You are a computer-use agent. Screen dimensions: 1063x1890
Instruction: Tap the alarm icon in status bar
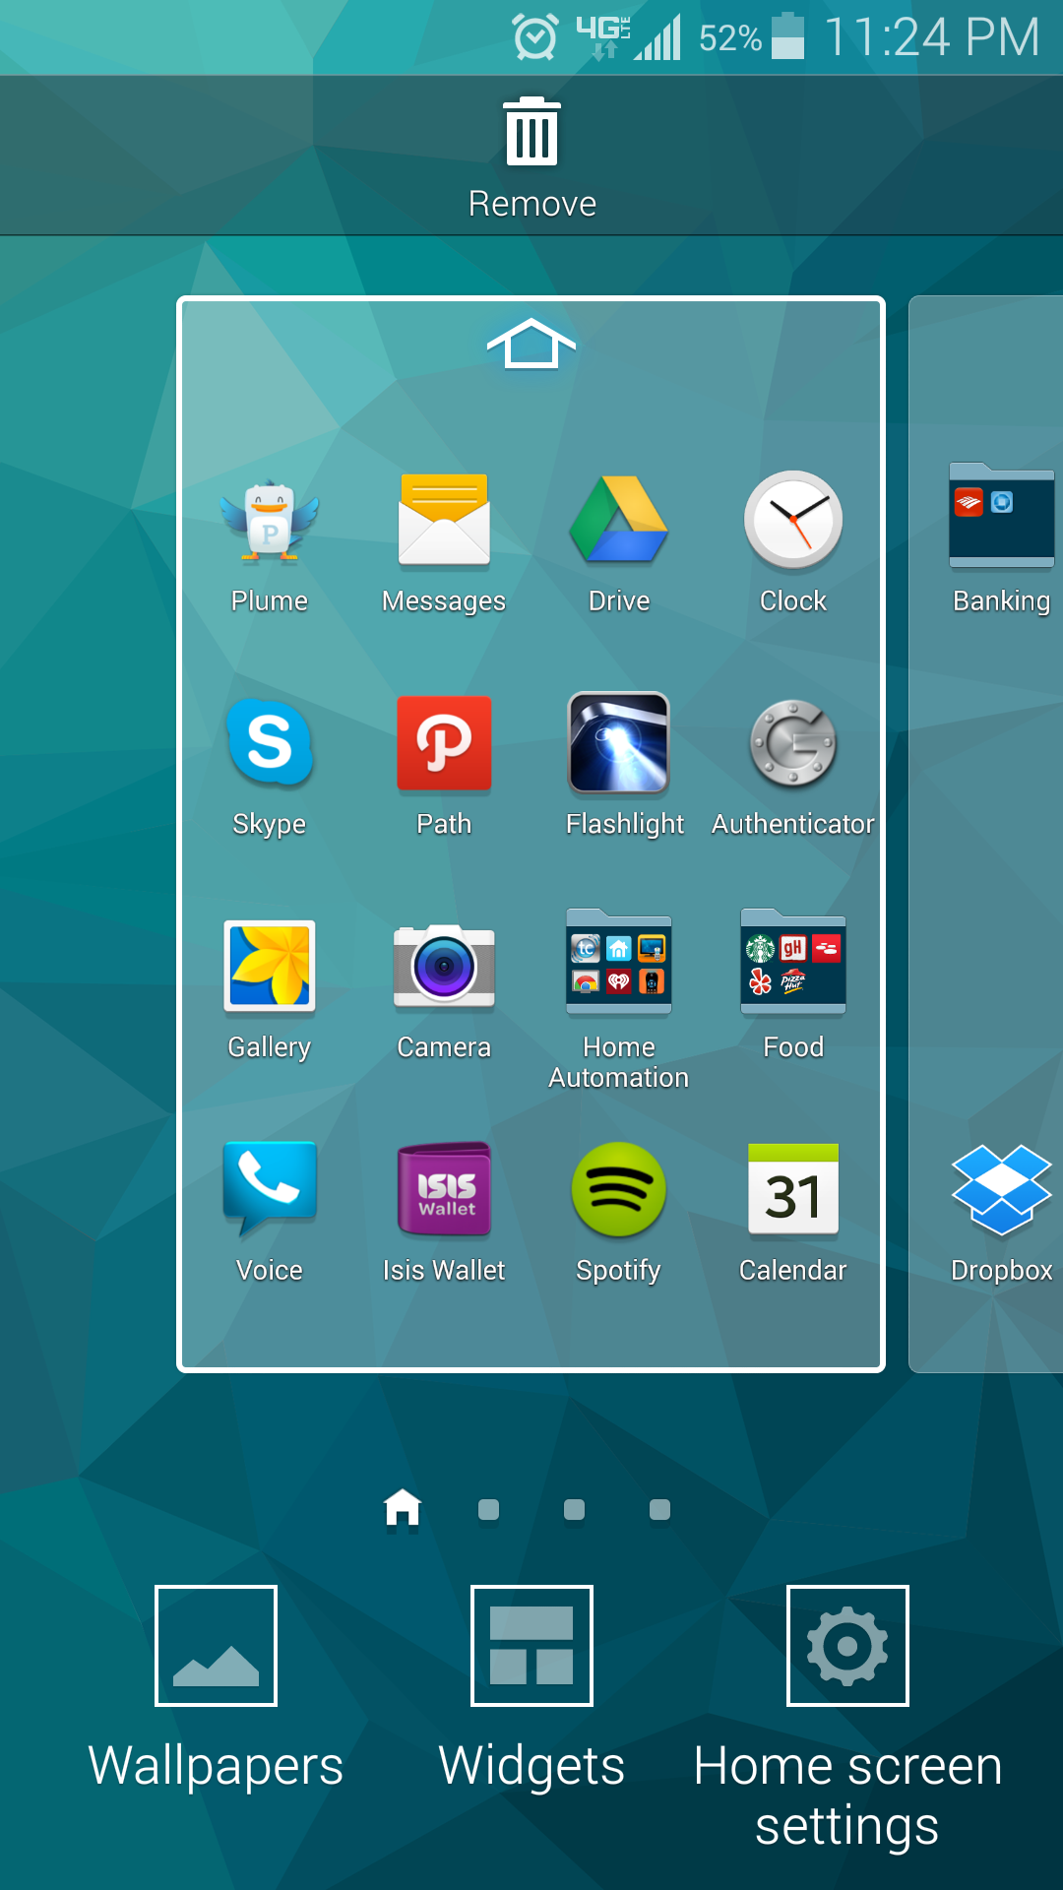(535, 37)
